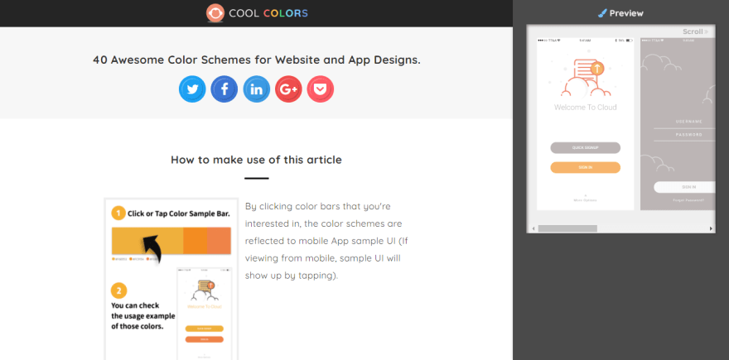Click the Preview panel heading text
This screenshot has width=729, height=360.
(626, 13)
